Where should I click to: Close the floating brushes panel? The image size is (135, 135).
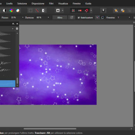(17, 24)
